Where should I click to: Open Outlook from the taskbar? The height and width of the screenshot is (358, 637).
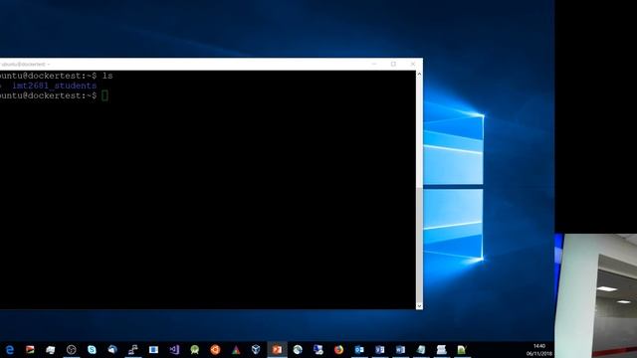(x=359, y=349)
